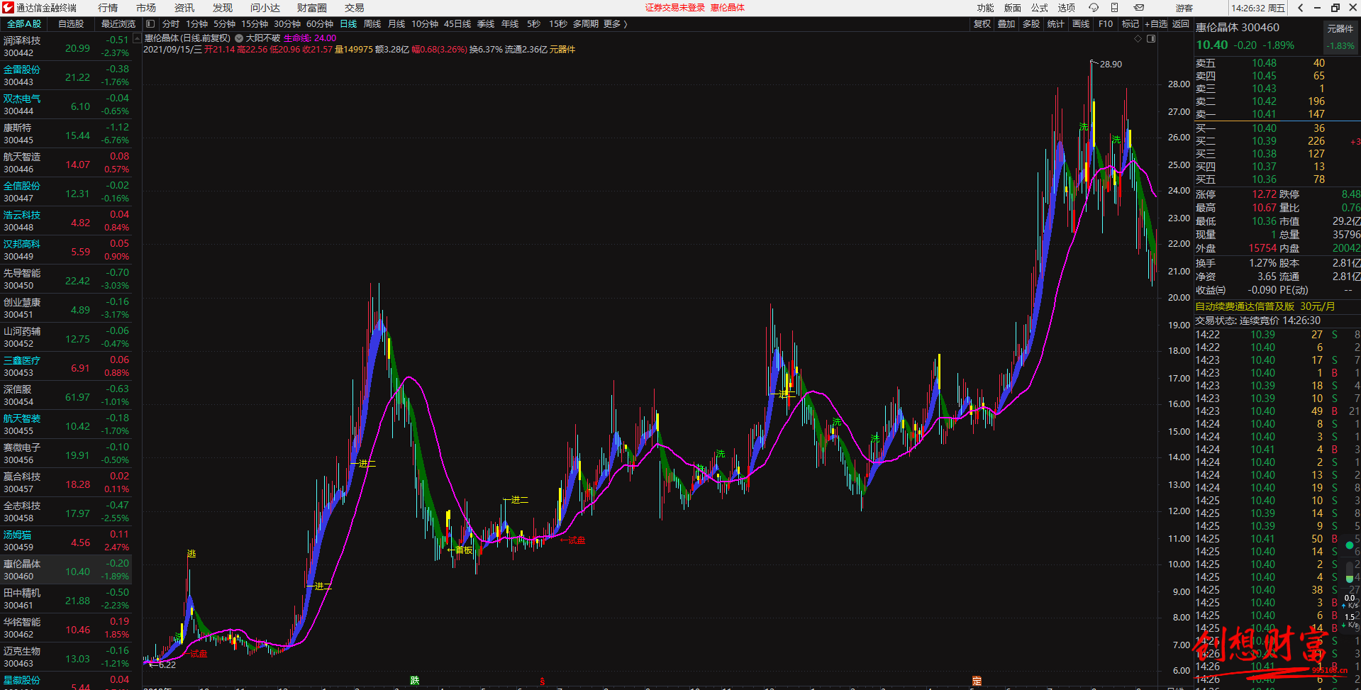Open the 问小达 menu

pyautogui.click(x=265, y=8)
